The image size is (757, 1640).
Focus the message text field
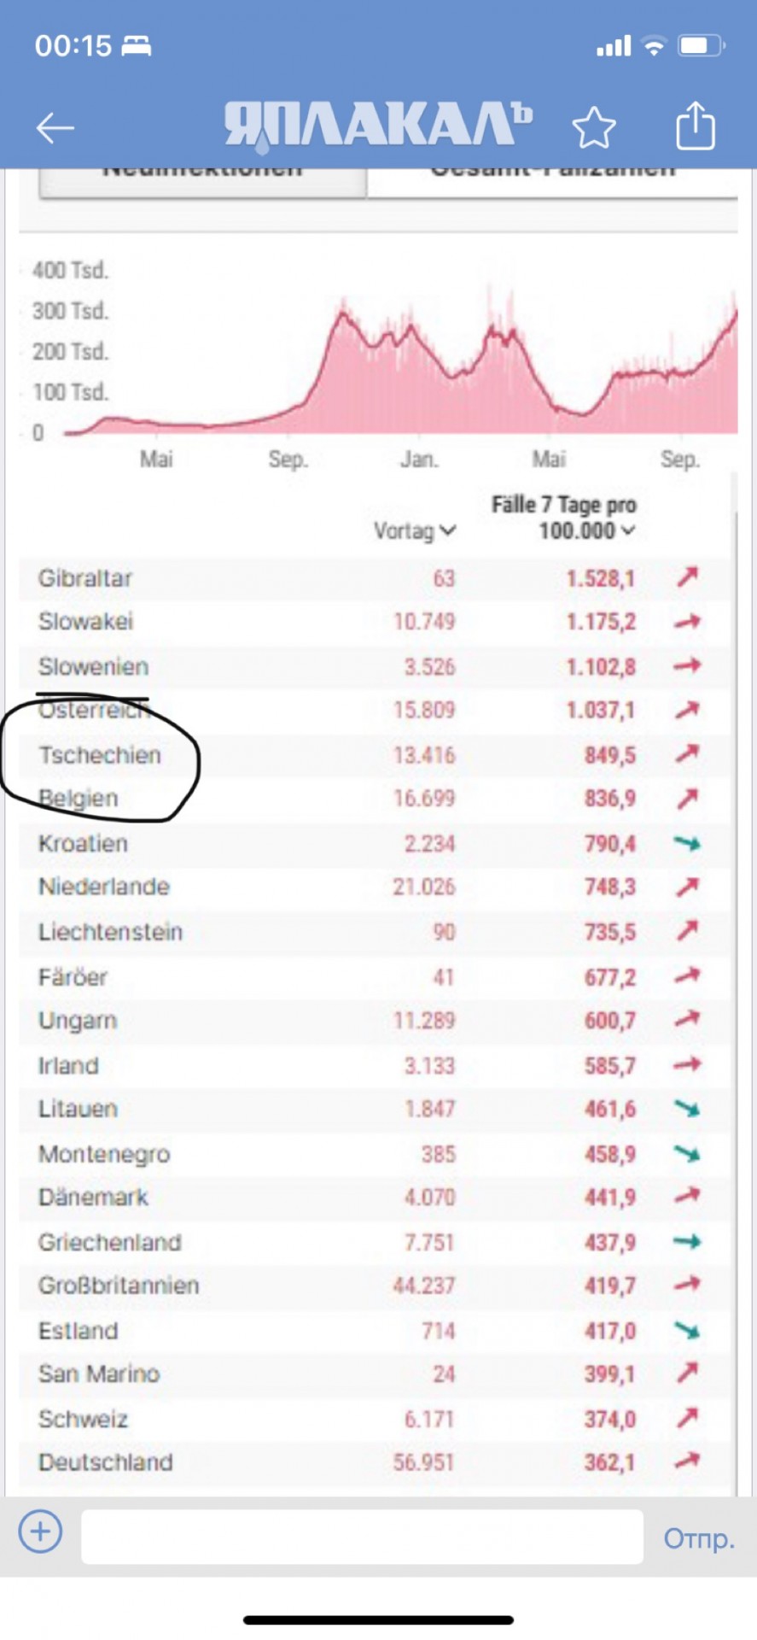[362, 1537]
